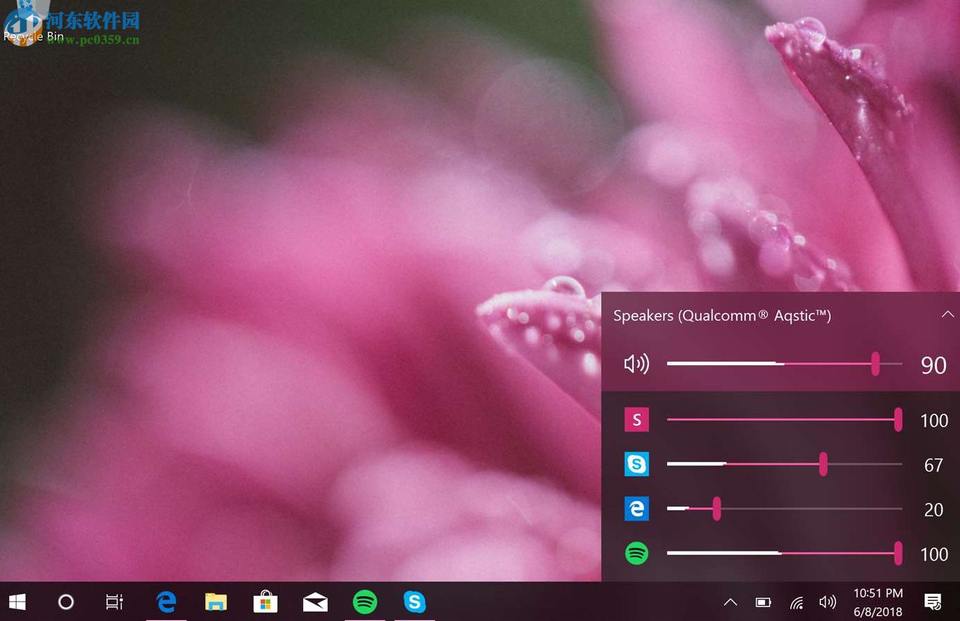Open the Start menu

(17, 602)
